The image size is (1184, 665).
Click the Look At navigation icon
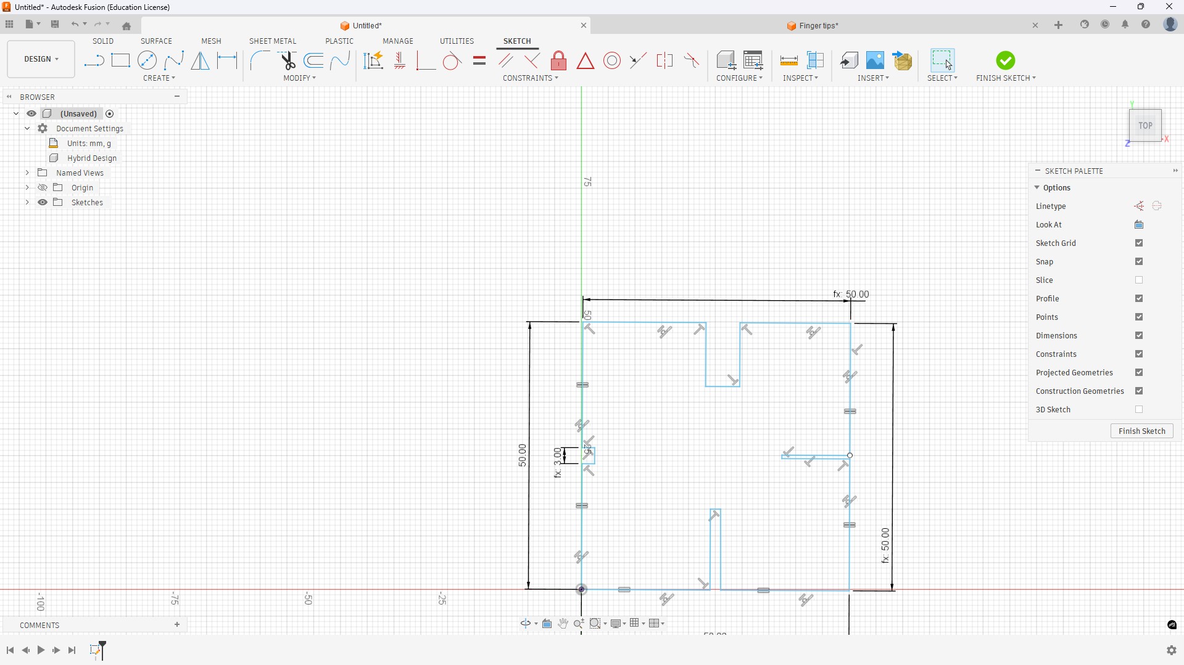click(x=547, y=624)
